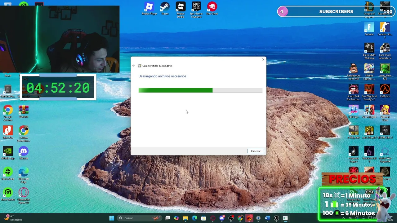Select God of War Ragnarok icon
This screenshot has height=223, width=397.
tap(385, 155)
